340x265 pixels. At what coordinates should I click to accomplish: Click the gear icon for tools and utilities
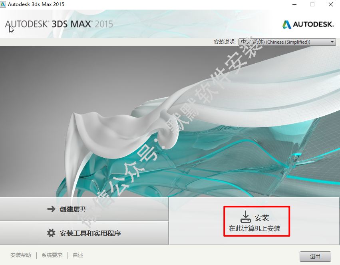[x=51, y=233]
